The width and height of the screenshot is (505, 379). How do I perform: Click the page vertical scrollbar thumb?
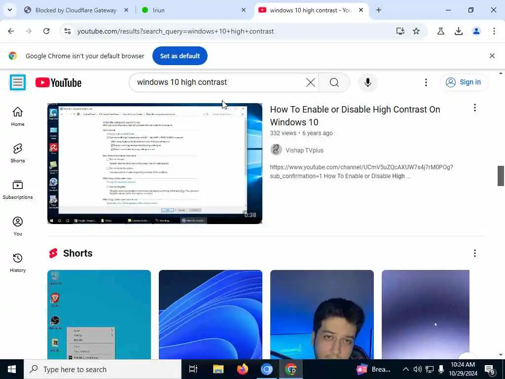tap(501, 176)
